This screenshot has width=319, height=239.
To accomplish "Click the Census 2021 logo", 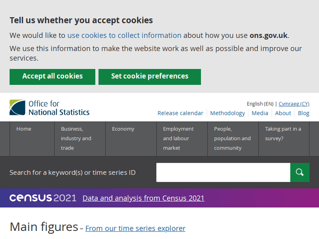I will point(43,198).
